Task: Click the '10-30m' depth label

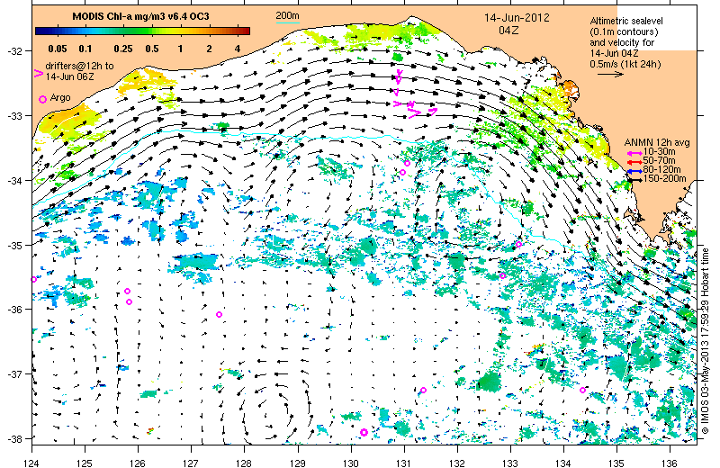Action: click(659, 151)
